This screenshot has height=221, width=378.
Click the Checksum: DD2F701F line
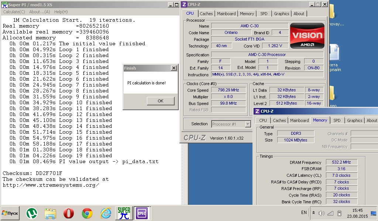tap(32, 173)
